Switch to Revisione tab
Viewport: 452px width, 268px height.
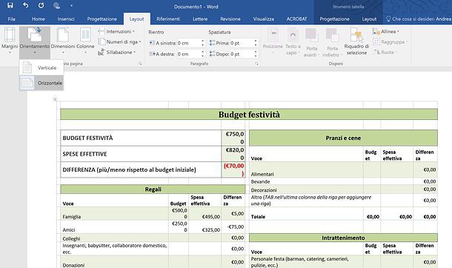tap(230, 19)
